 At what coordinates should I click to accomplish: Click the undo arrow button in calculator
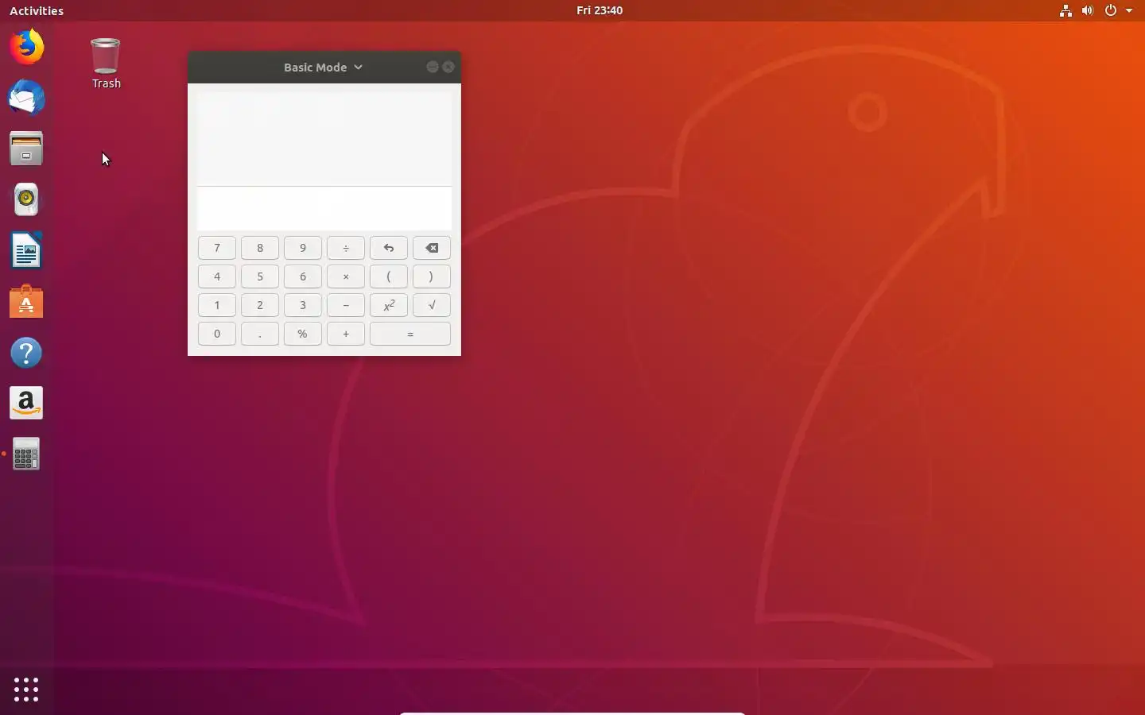[389, 248]
